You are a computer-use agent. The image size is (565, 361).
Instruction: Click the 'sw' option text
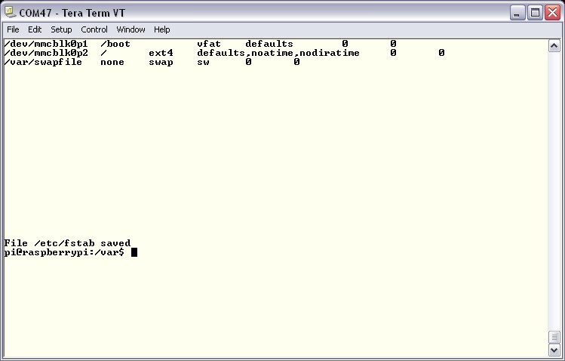coord(203,63)
